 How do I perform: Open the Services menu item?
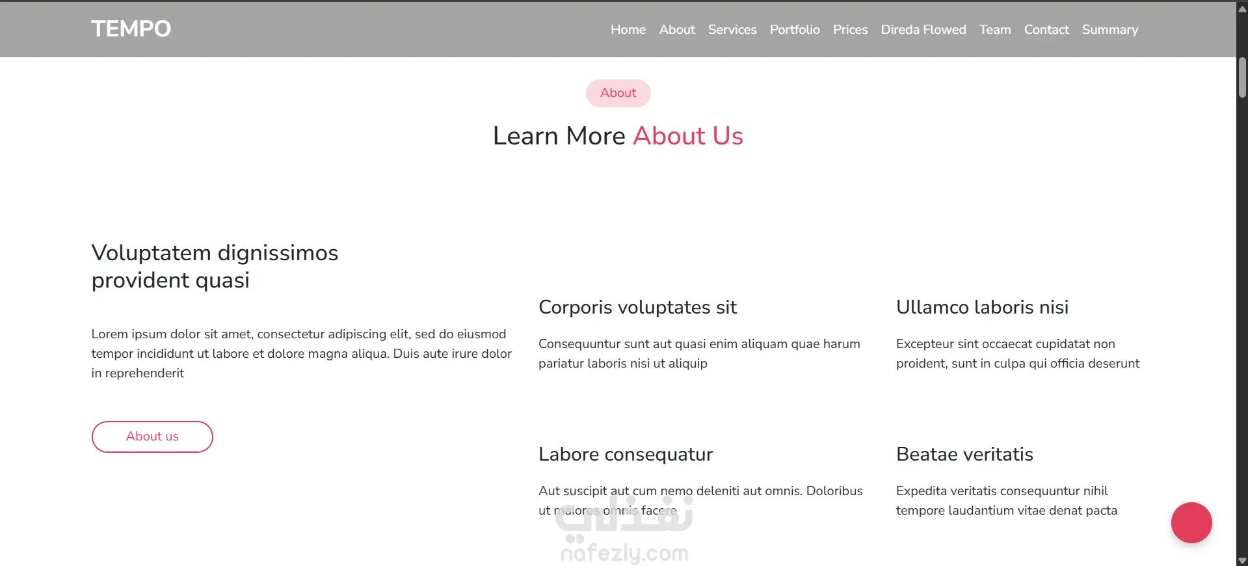click(732, 29)
